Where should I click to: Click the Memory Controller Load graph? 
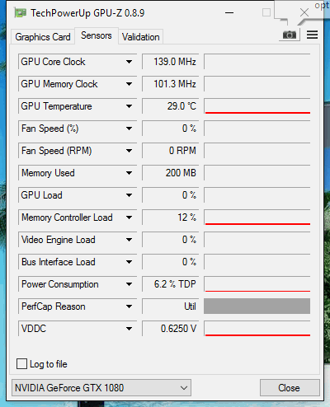coord(257,218)
